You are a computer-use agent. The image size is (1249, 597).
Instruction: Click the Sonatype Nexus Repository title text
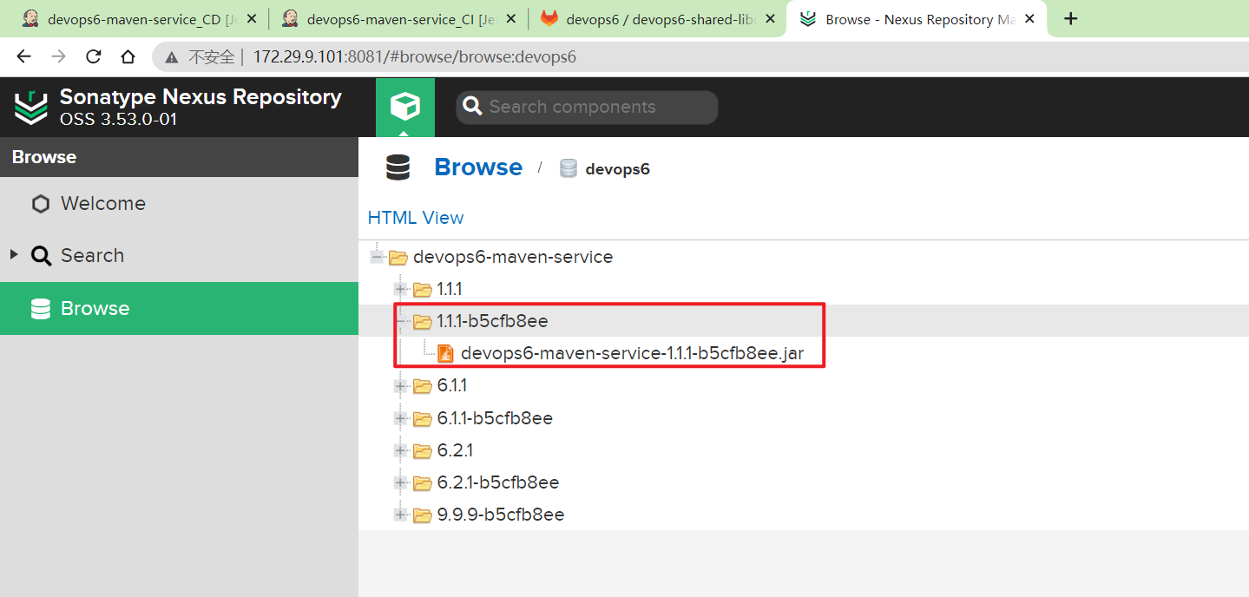tap(200, 97)
